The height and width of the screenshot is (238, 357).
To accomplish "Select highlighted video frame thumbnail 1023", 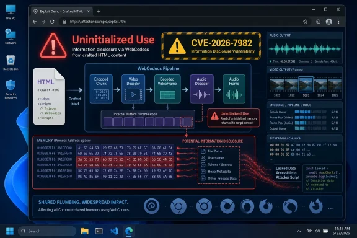I will click(306, 84).
